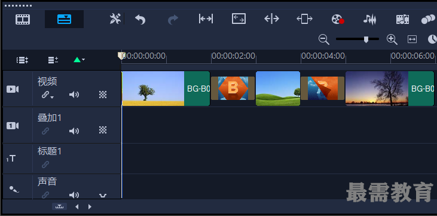This screenshot has width=437, height=216.
Task: Click the Overlay 1 track icon
Action: (13, 126)
